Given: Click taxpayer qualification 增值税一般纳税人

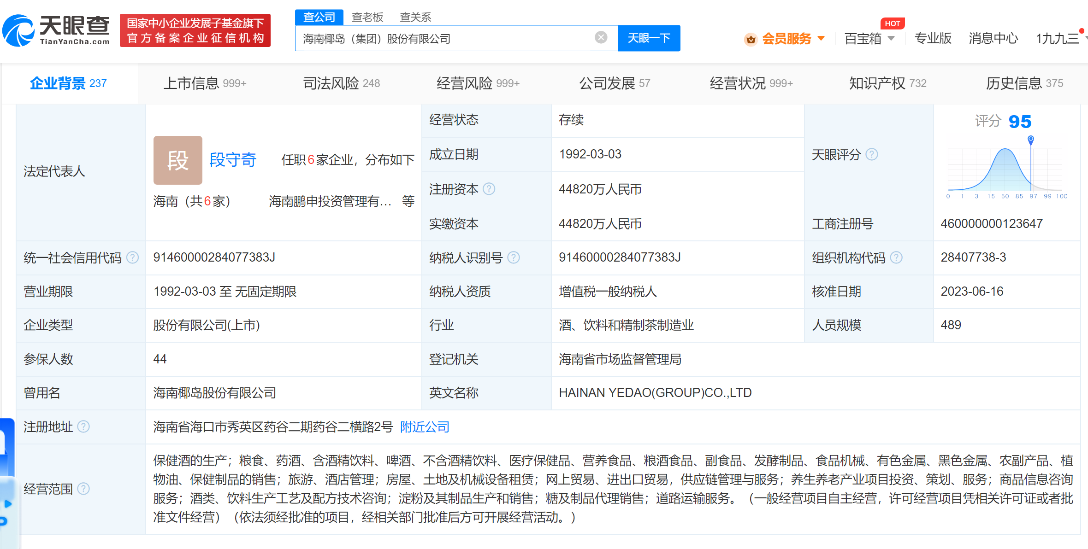Looking at the screenshot, I should [x=608, y=292].
